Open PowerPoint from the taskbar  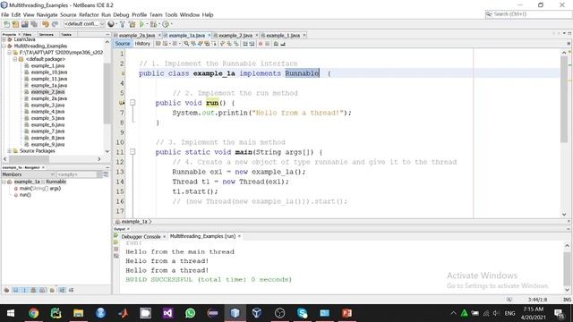346,313
